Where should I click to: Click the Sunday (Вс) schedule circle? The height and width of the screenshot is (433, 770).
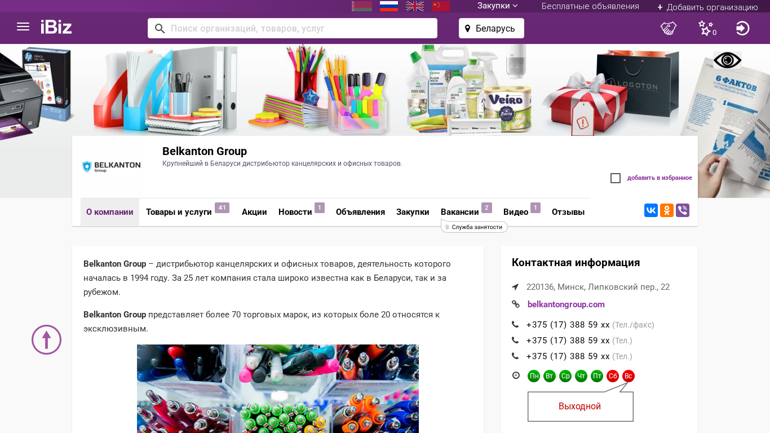coord(629,376)
